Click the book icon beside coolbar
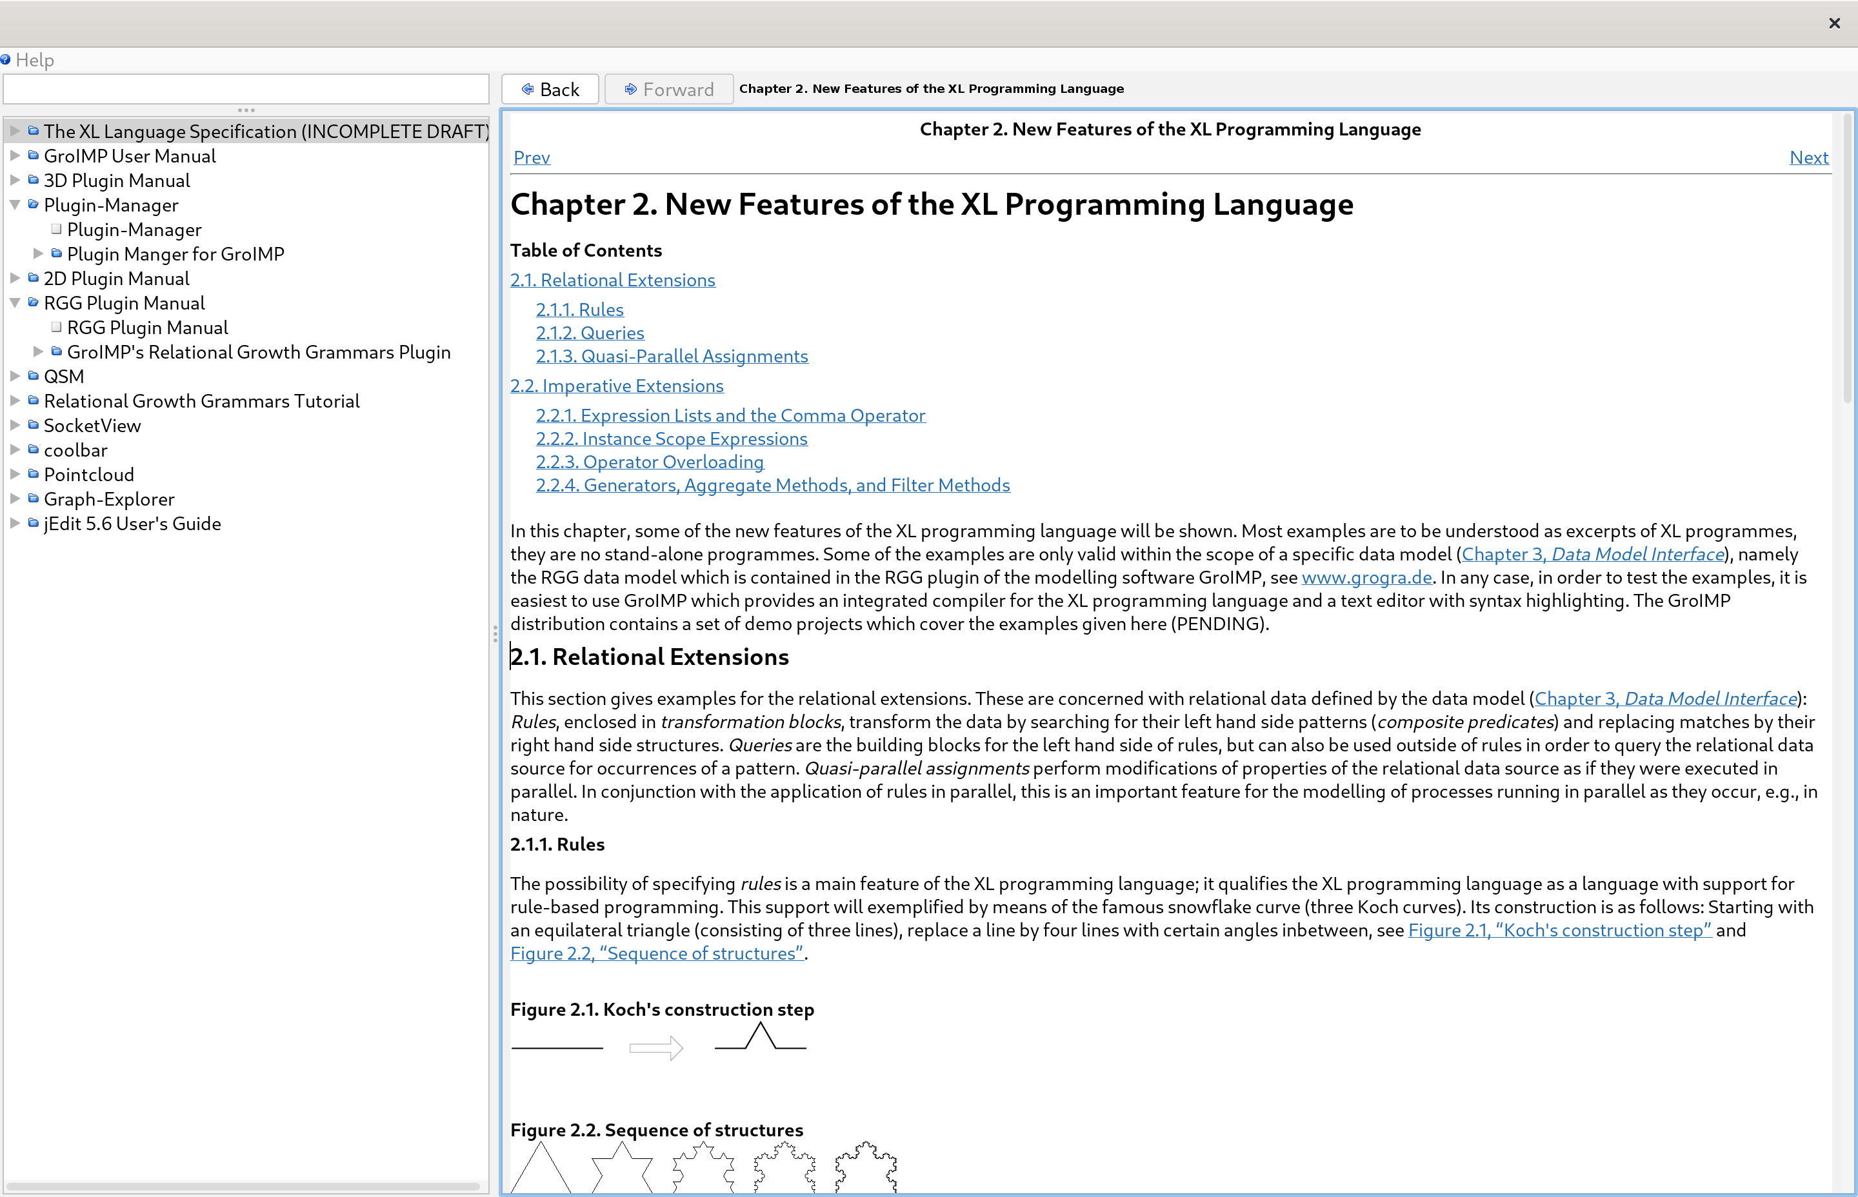1858x1197 pixels. (33, 450)
